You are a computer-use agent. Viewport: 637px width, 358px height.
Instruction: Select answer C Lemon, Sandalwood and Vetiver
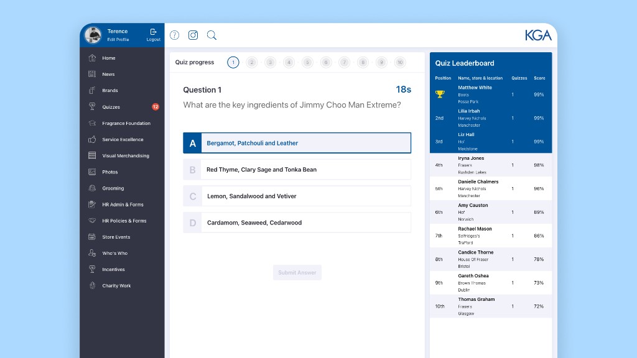point(297,196)
